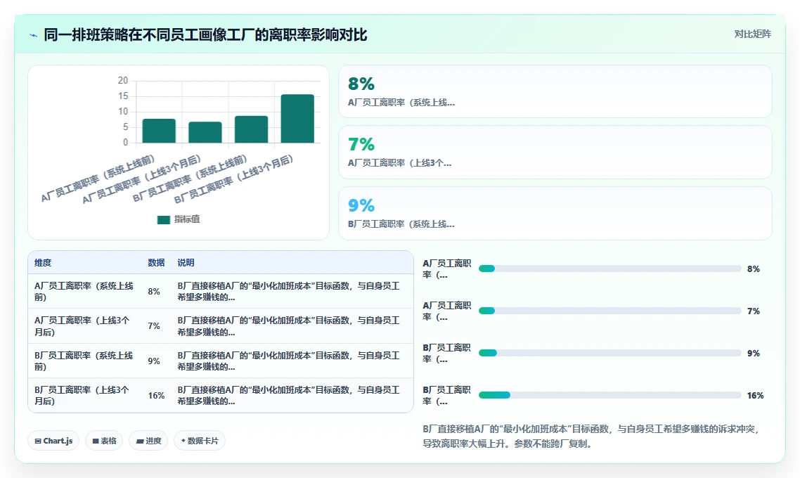The width and height of the screenshot is (800, 478).
Task: Click the 7% value in the table
Action: (x=154, y=326)
